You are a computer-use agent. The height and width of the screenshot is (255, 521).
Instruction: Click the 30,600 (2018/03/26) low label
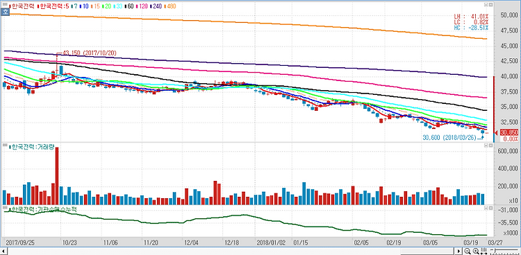pyautogui.click(x=449, y=138)
